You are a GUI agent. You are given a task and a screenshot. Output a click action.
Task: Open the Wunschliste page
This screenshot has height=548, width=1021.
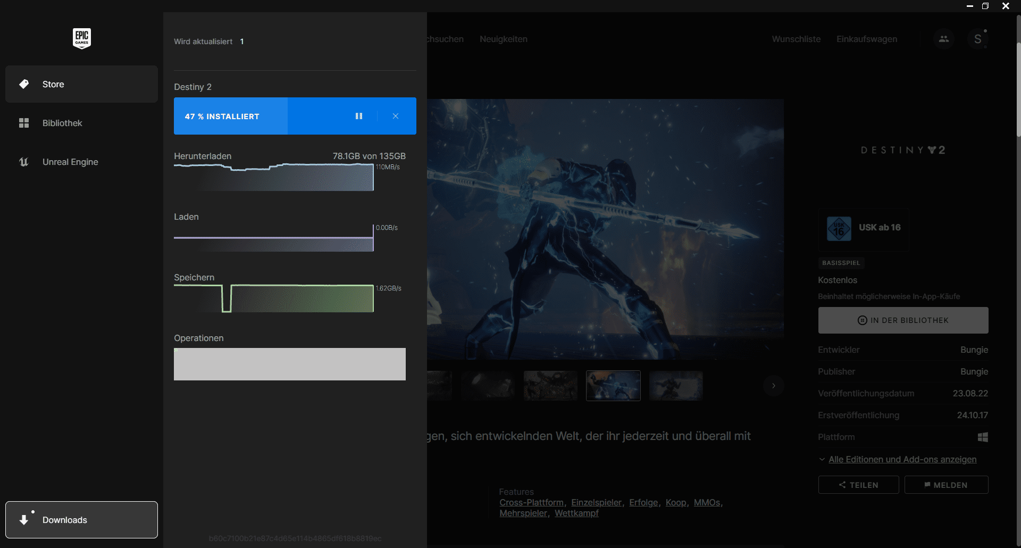click(x=796, y=39)
